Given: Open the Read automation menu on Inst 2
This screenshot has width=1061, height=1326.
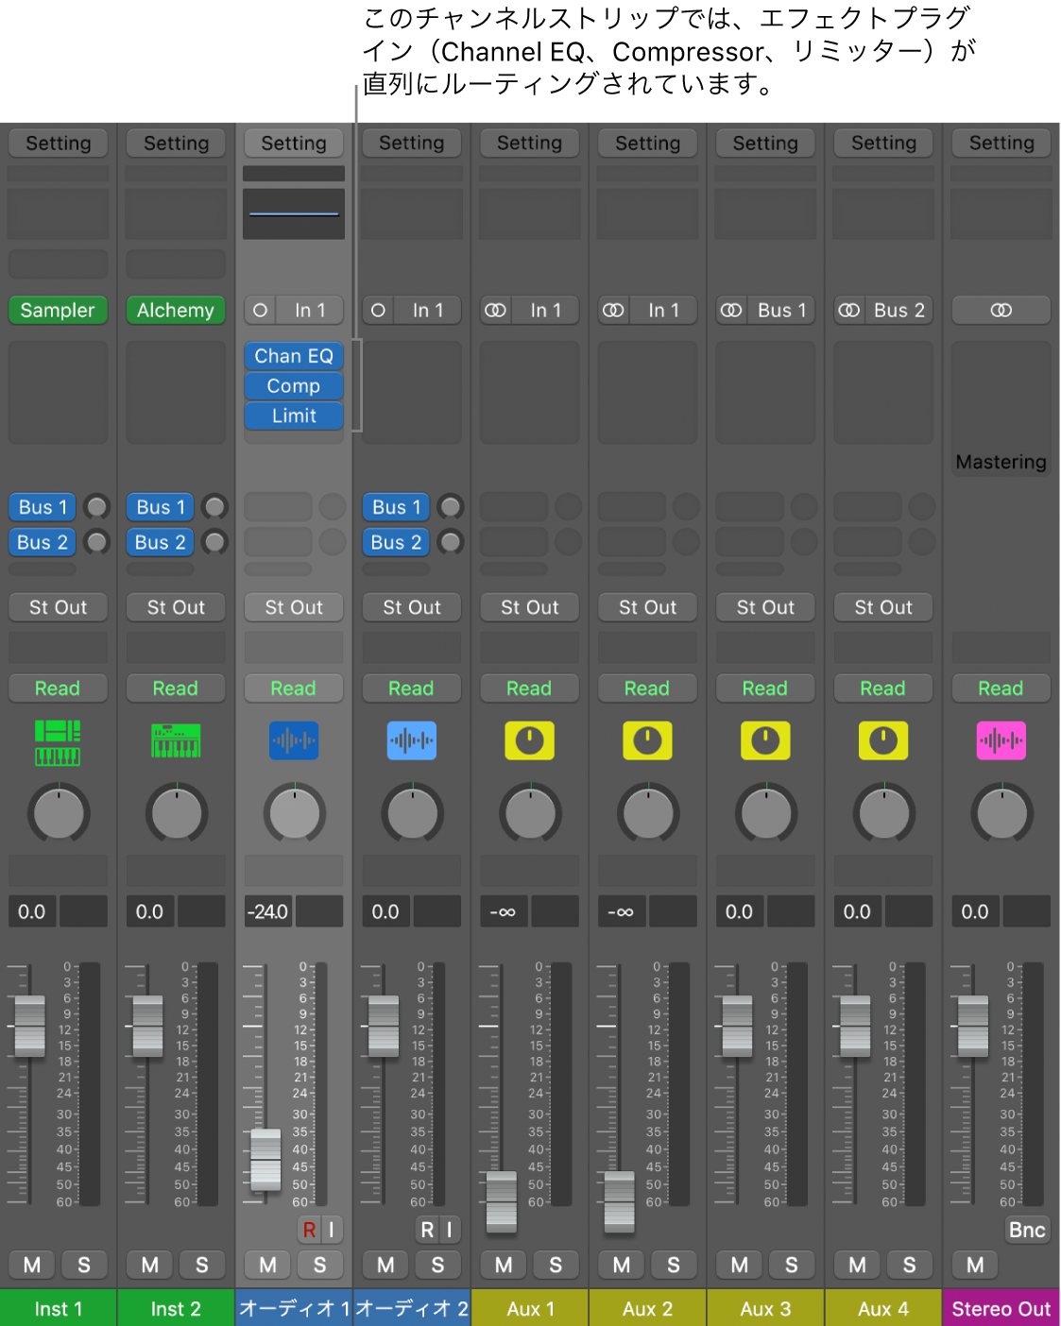Looking at the screenshot, I should click(176, 688).
